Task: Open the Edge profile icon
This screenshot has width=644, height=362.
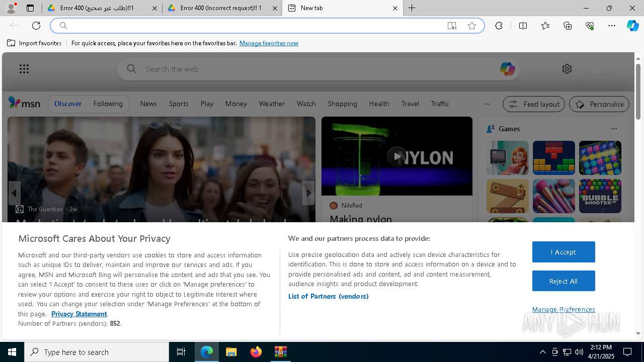Action: (x=11, y=8)
